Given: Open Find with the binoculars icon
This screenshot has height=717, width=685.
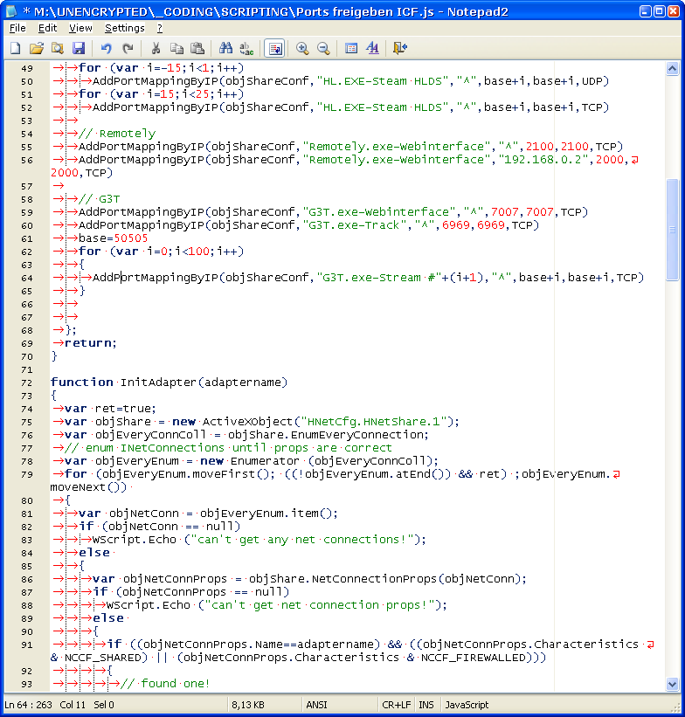Looking at the screenshot, I should (x=225, y=48).
